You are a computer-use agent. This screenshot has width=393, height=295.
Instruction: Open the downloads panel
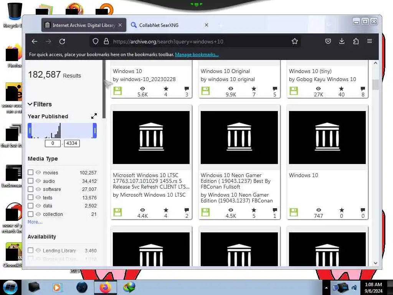point(342,41)
